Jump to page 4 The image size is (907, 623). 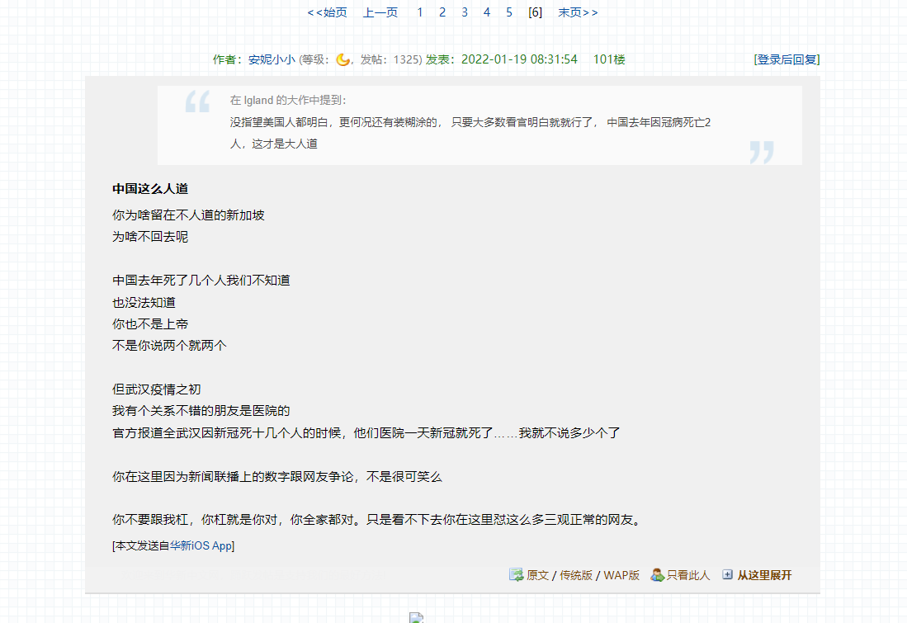[487, 12]
